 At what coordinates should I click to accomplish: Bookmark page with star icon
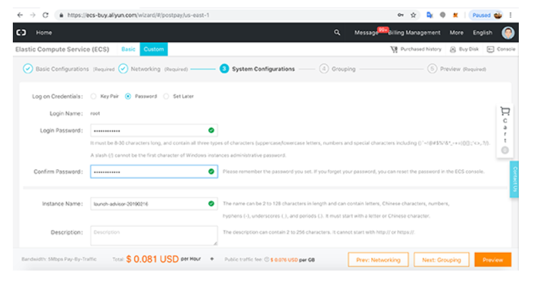[413, 15]
